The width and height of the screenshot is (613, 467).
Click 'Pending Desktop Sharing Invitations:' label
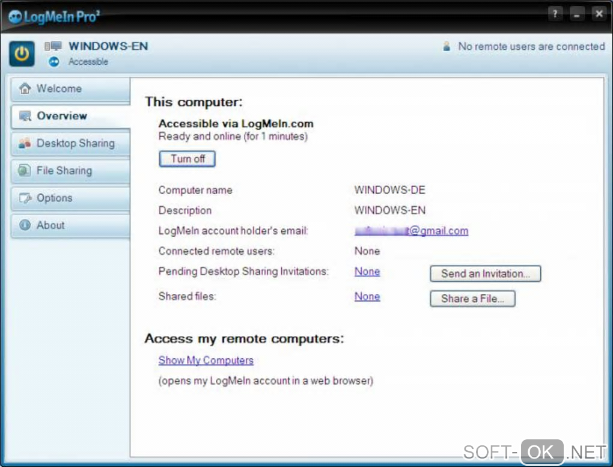[x=243, y=272]
